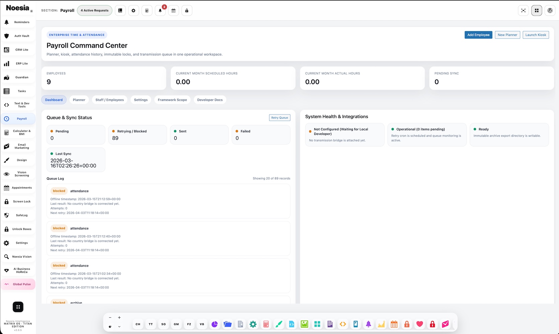Open the purple document icon in dock
The width and height of the screenshot is (559, 334).
click(x=330, y=324)
